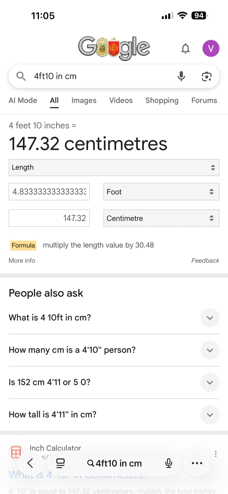The height and width of the screenshot is (494, 228).
Task: Open three-dot options for Inch Calculator result
Action: click(216, 454)
